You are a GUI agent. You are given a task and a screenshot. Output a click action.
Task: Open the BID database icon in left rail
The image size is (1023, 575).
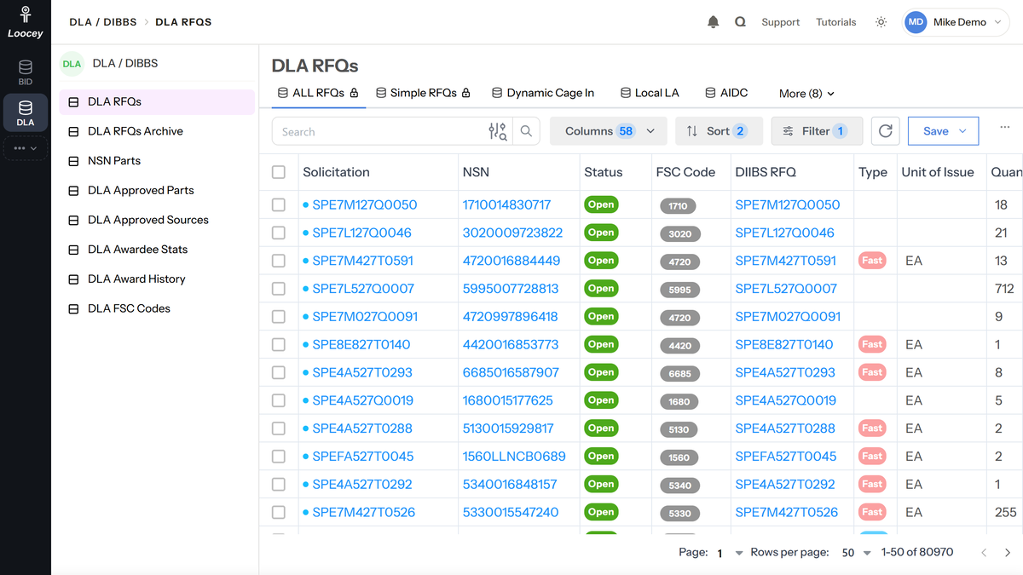[26, 72]
